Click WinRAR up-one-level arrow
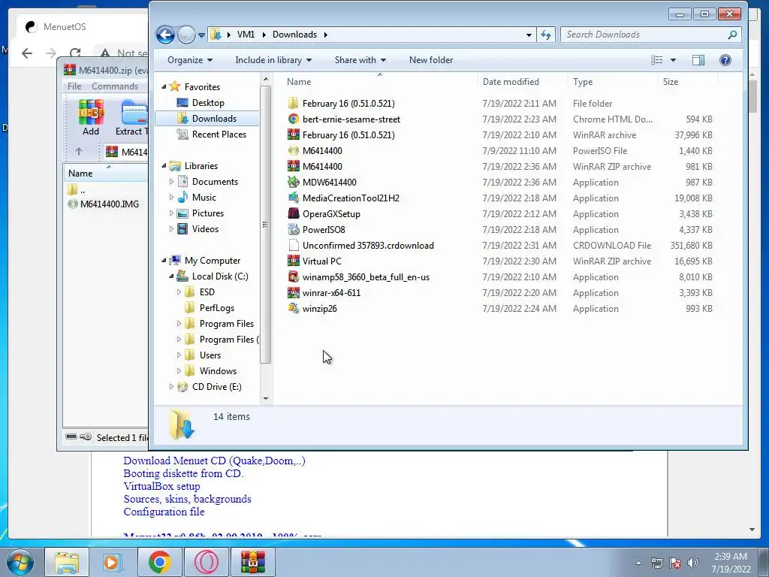 click(79, 152)
